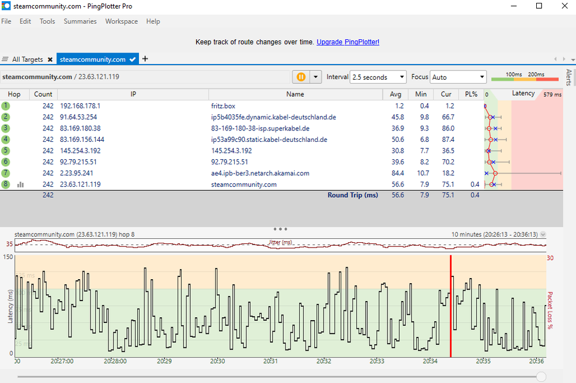Select ae4.ipb-ber3.netarch.akamai.com name
Screen dimensions: 576x383
261,173
